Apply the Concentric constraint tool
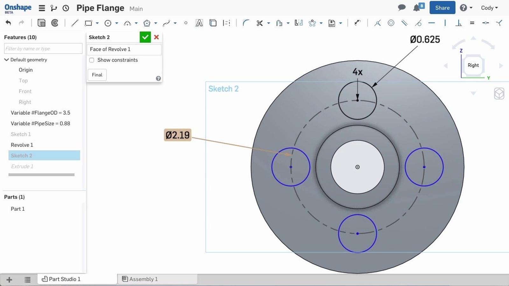 point(391,23)
